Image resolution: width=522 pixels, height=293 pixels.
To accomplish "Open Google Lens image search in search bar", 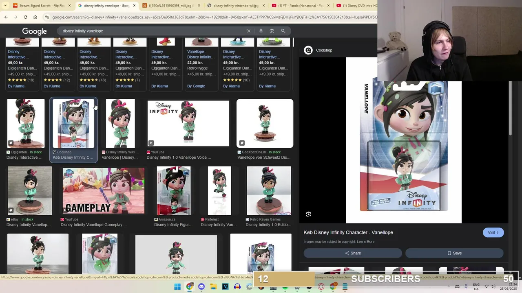I will tap(272, 31).
